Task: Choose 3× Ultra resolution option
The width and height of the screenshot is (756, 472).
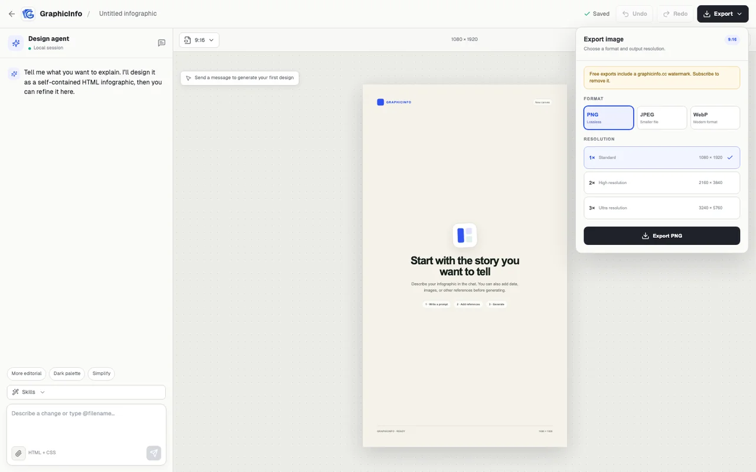Action: pos(661,208)
